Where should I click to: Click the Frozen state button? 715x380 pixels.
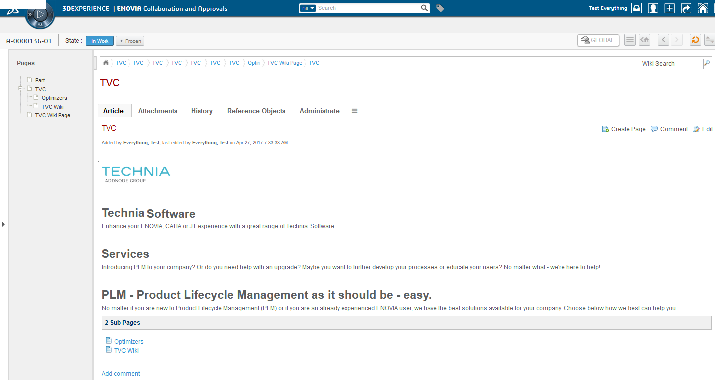[x=130, y=41]
